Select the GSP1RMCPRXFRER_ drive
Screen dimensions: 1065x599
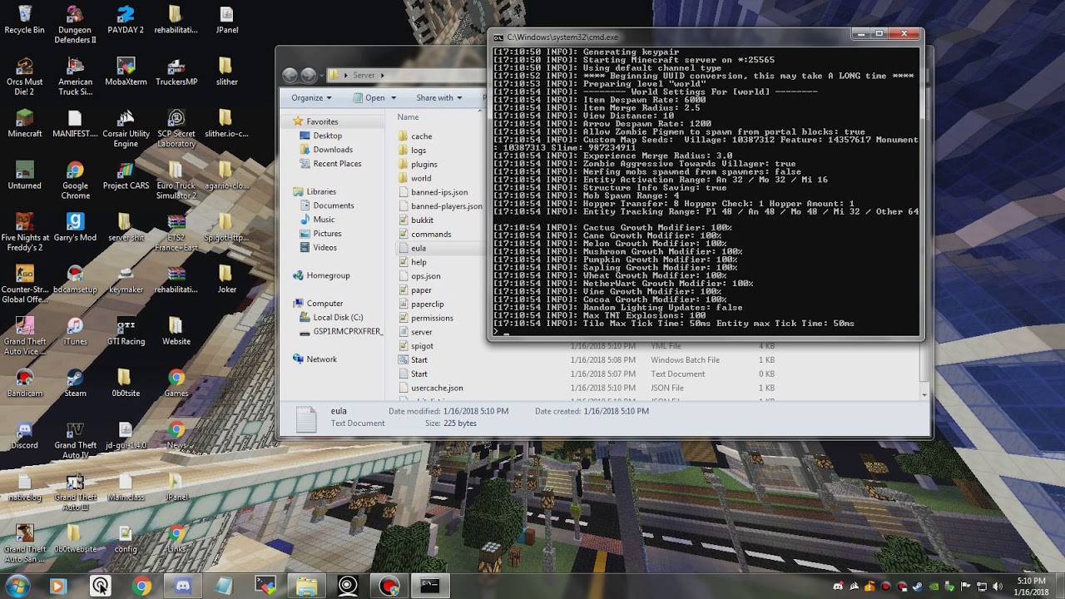348,331
